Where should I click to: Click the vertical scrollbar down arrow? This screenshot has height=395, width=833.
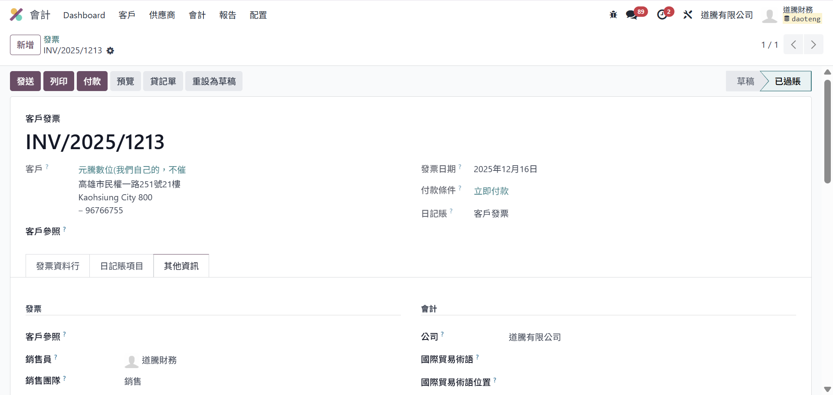click(x=827, y=389)
